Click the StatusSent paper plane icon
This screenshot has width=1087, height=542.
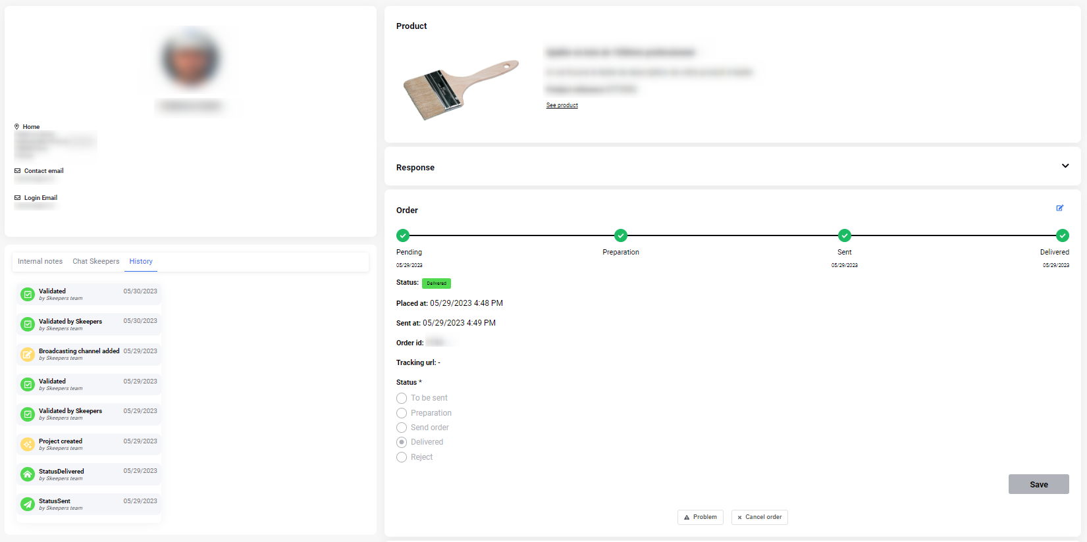point(28,505)
